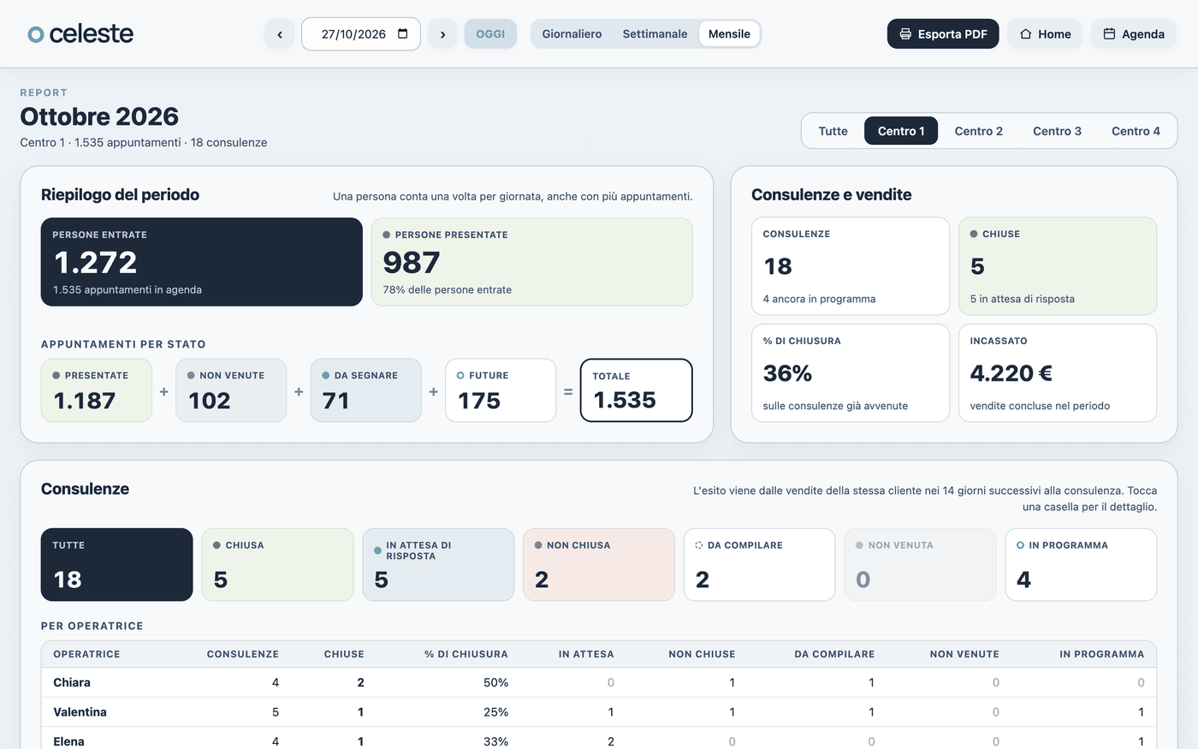Switch to Centro 4 tab
The image size is (1198, 749).
[x=1136, y=131]
